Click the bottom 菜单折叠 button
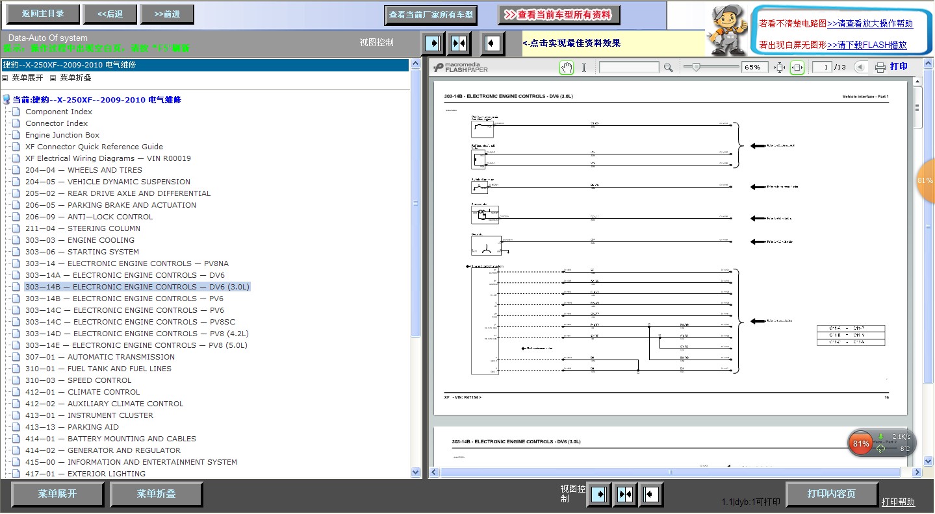Image resolution: width=935 pixels, height=514 pixels. tap(157, 494)
